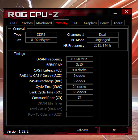Screen dimensions: 138x140
Task: Click the DRAM Frequency value field
Action: point(80,59)
